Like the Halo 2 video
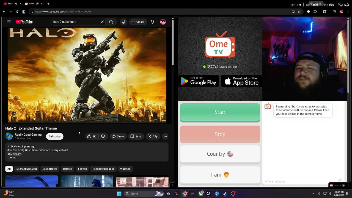Image resolution: width=352 pixels, height=198 pixels. [x=92, y=136]
